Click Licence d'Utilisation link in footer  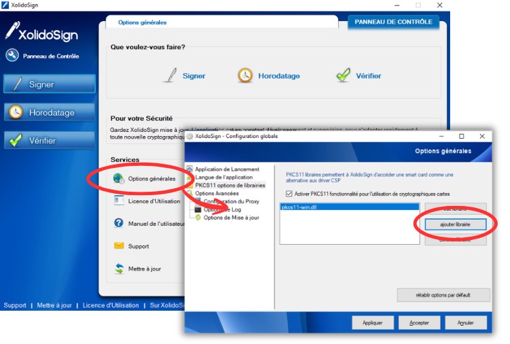tap(111, 305)
